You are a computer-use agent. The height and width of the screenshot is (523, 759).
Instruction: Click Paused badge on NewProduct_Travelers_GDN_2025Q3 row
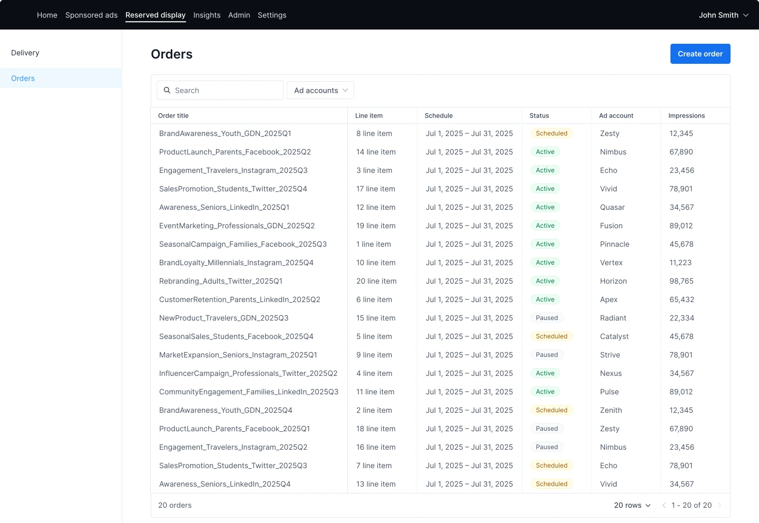click(547, 318)
